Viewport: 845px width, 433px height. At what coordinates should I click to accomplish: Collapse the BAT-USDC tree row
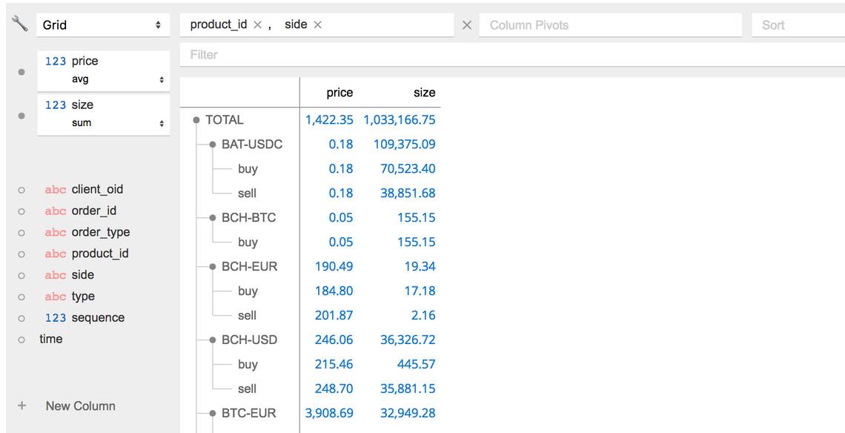coord(213,145)
